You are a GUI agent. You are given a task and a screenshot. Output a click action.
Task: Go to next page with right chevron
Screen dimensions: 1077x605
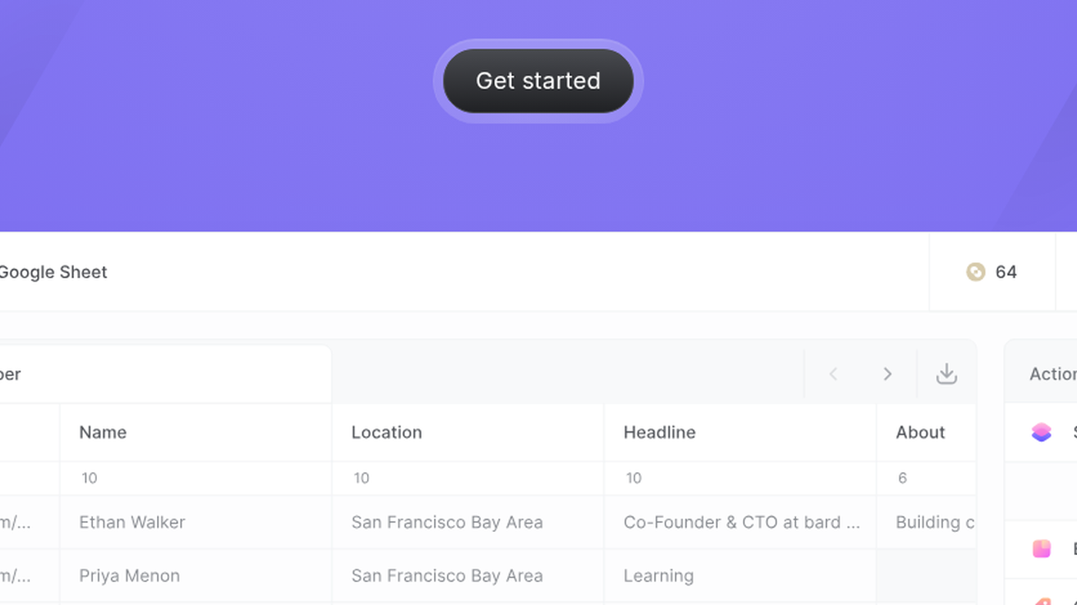pos(888,374)
